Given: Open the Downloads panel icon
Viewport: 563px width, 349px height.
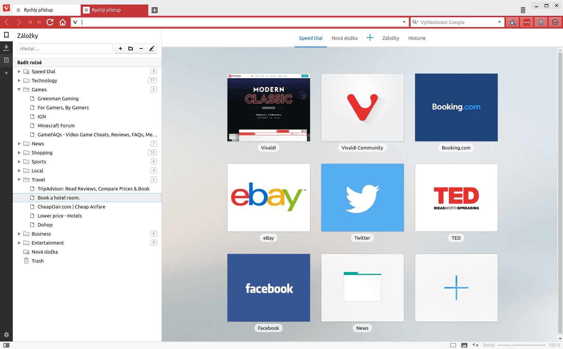Looking at the screenshot, I should pyautogui.click(x=6, y=48).
